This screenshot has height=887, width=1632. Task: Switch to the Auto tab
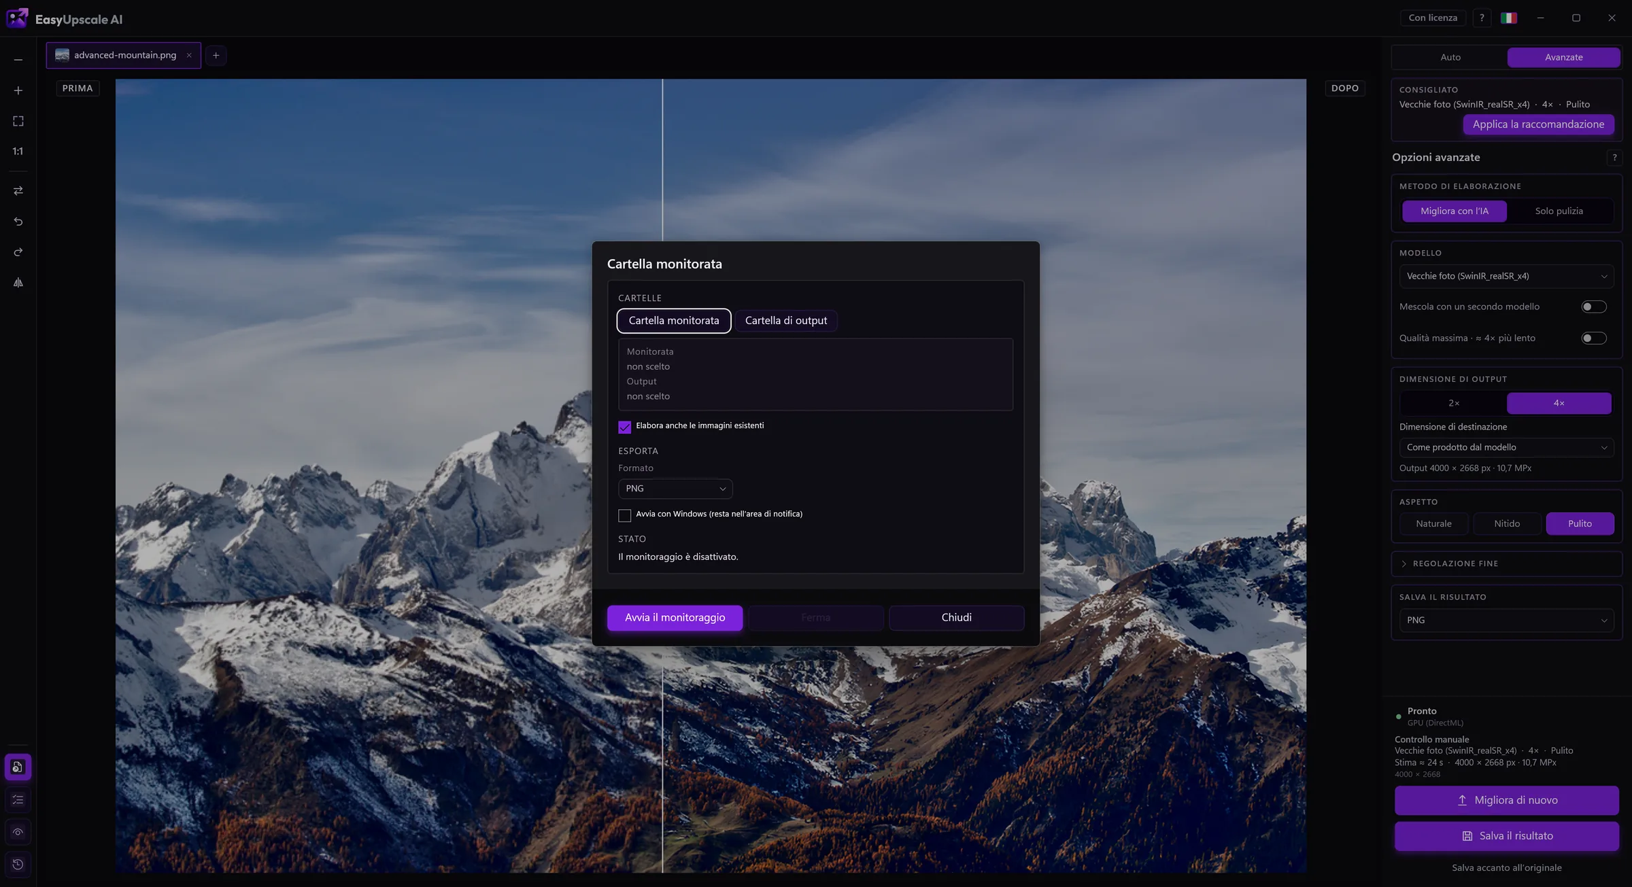coord(1450,58)
